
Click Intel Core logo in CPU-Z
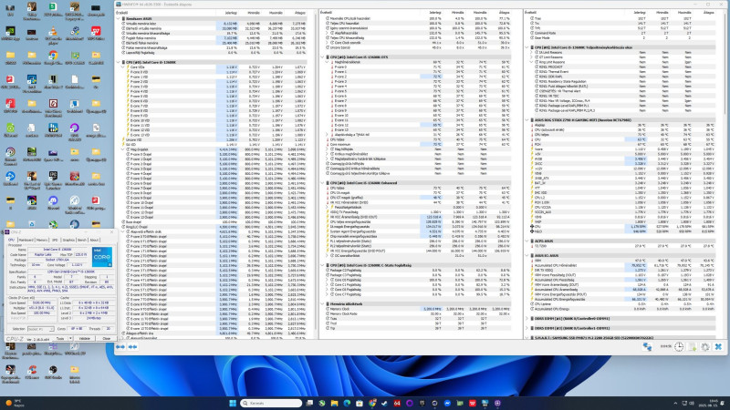102,257
